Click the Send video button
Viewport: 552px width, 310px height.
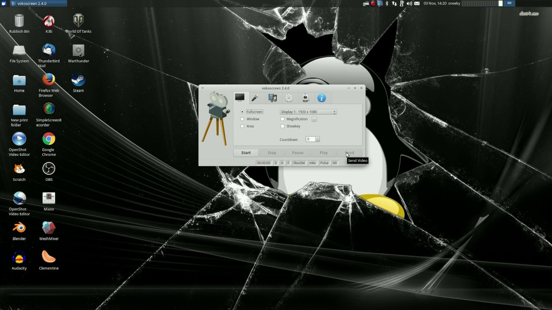coord(349,153)
